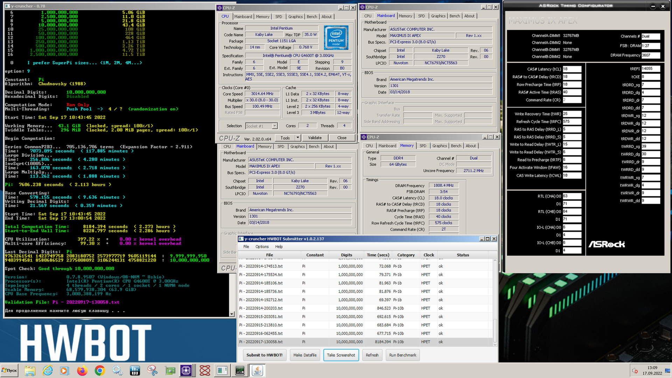Switch to CPU-Z via purple chip taskbar icon
The height and width of the screenshot is (378, 672).
click(x=186, y=370)
